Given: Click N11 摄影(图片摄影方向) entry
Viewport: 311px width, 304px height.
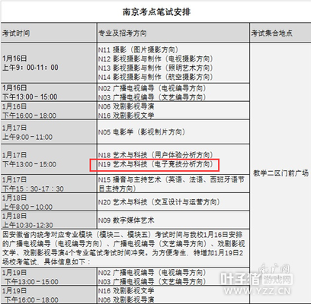Looking at the screenshot, I should (138, 49).
